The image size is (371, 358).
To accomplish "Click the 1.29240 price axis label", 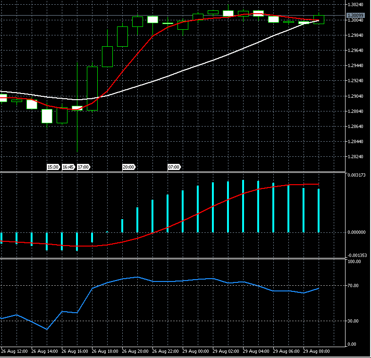I will [355, 81].
